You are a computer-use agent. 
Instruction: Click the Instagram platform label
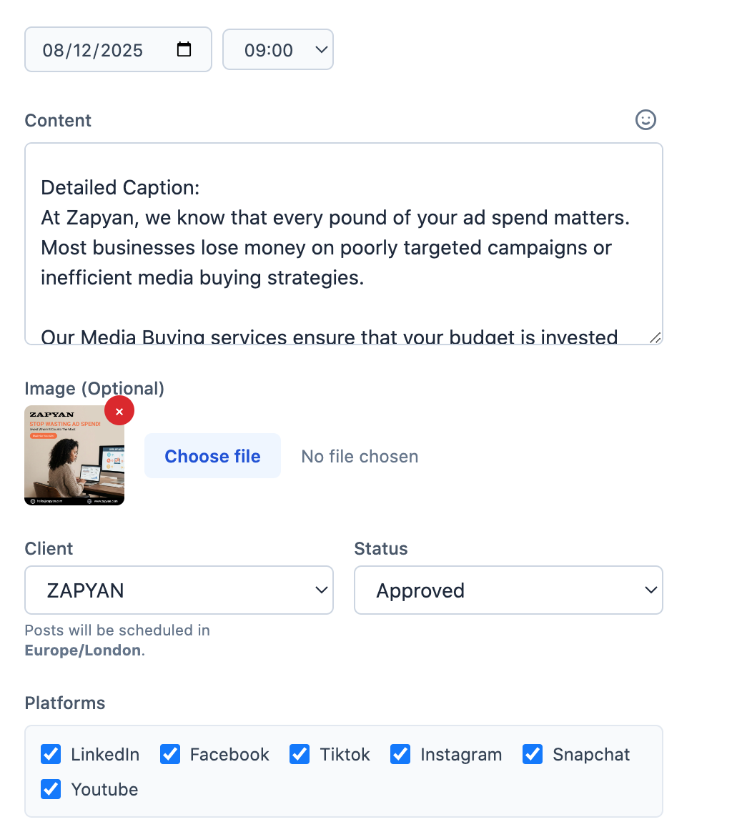[x=461, y=754]
